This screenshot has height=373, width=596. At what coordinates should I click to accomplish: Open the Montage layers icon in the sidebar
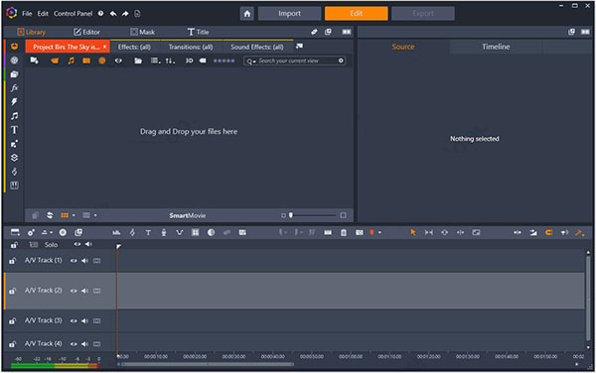15,158
